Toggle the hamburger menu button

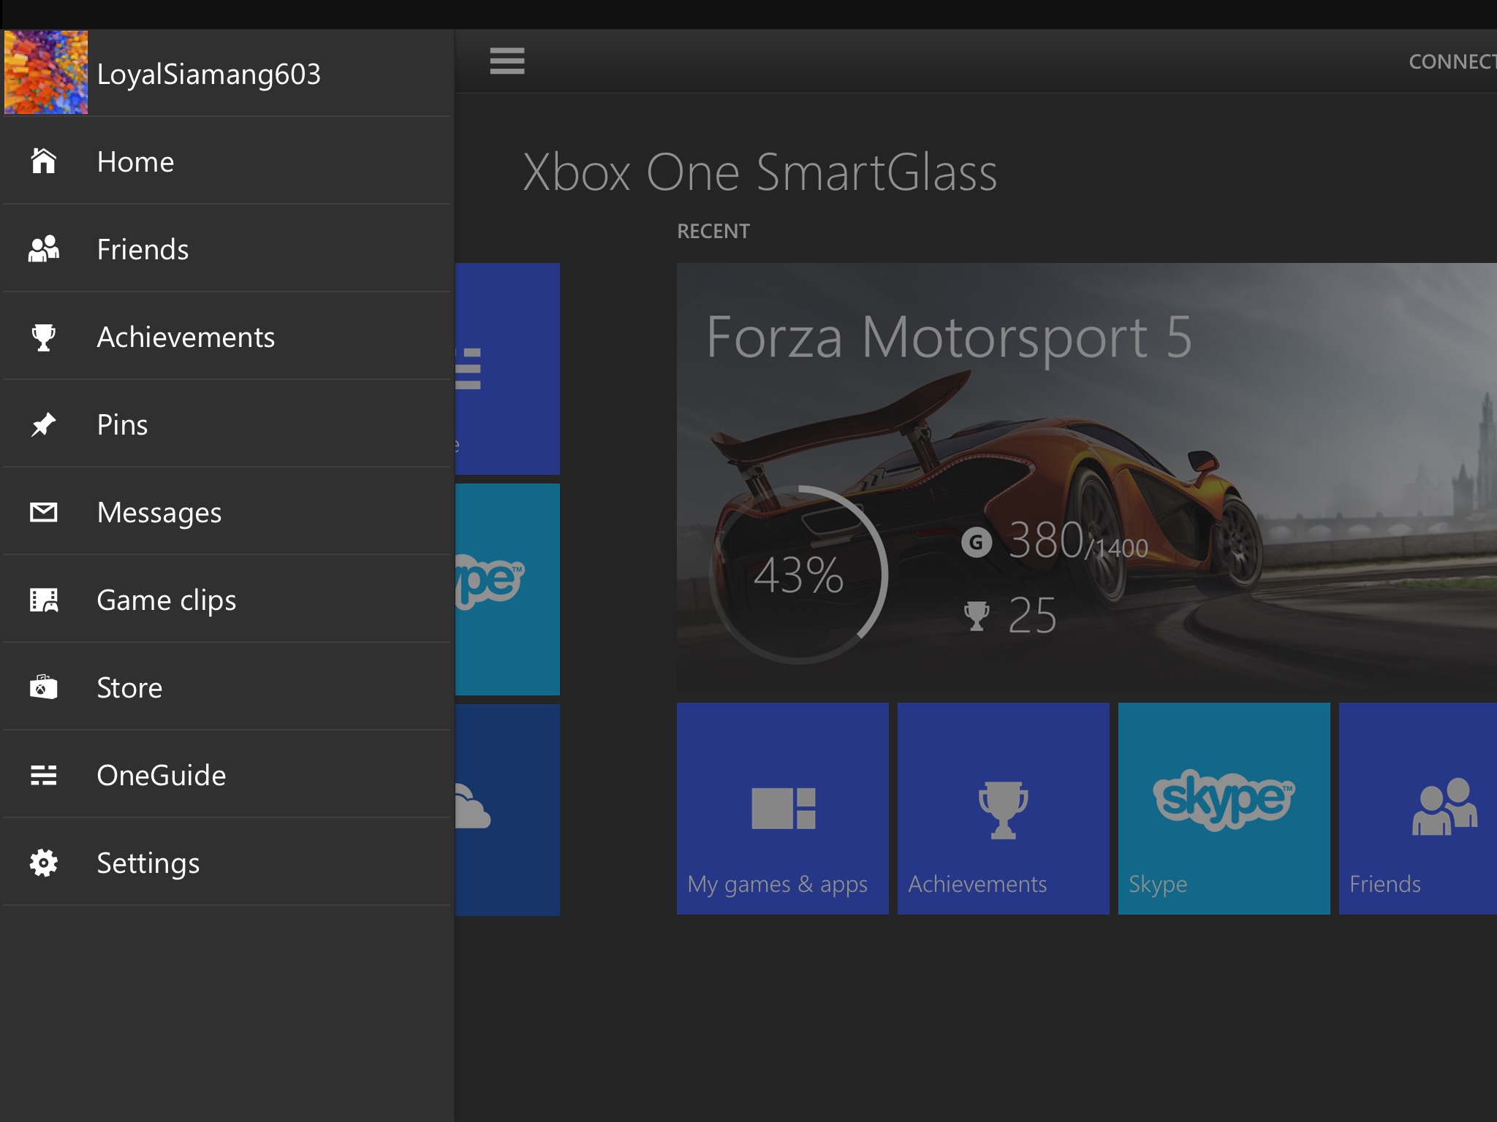507,61
